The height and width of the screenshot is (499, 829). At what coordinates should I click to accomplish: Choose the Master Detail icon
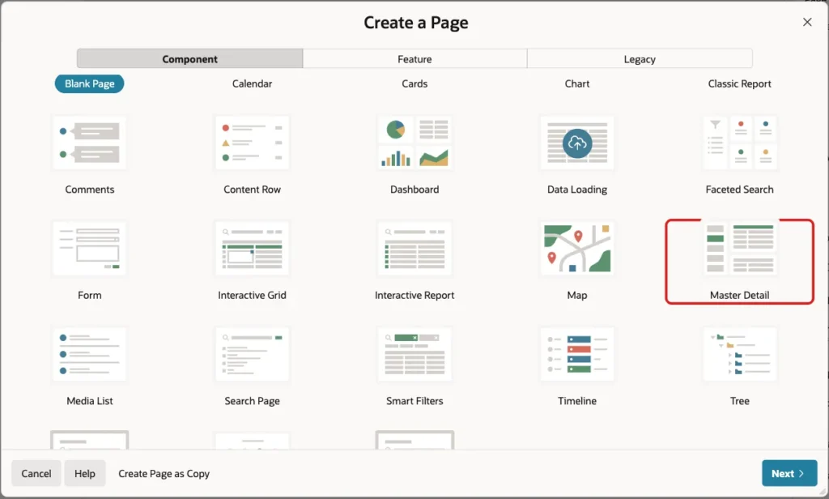(x=740, y=249)
